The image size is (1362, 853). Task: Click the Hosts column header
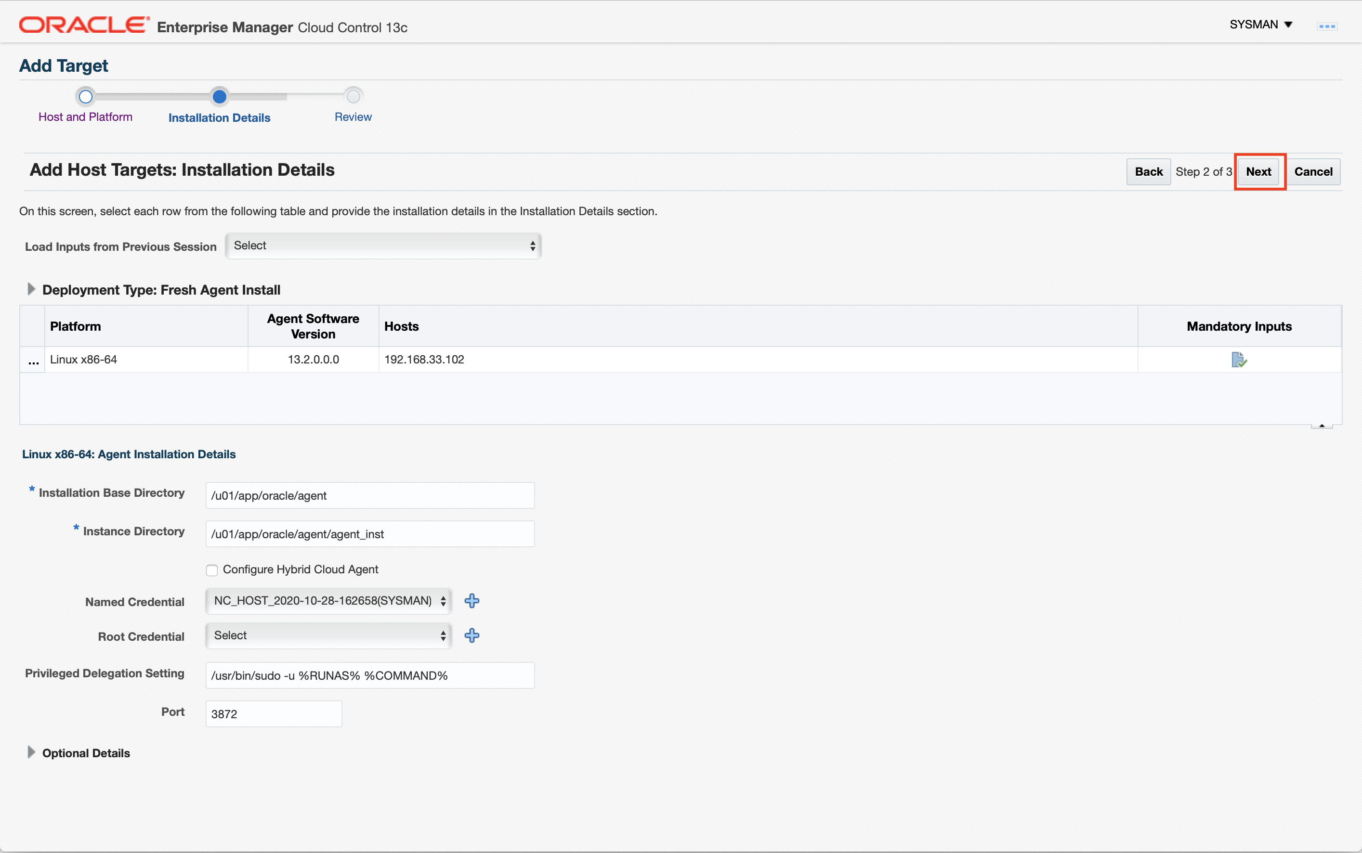point(758,326)
